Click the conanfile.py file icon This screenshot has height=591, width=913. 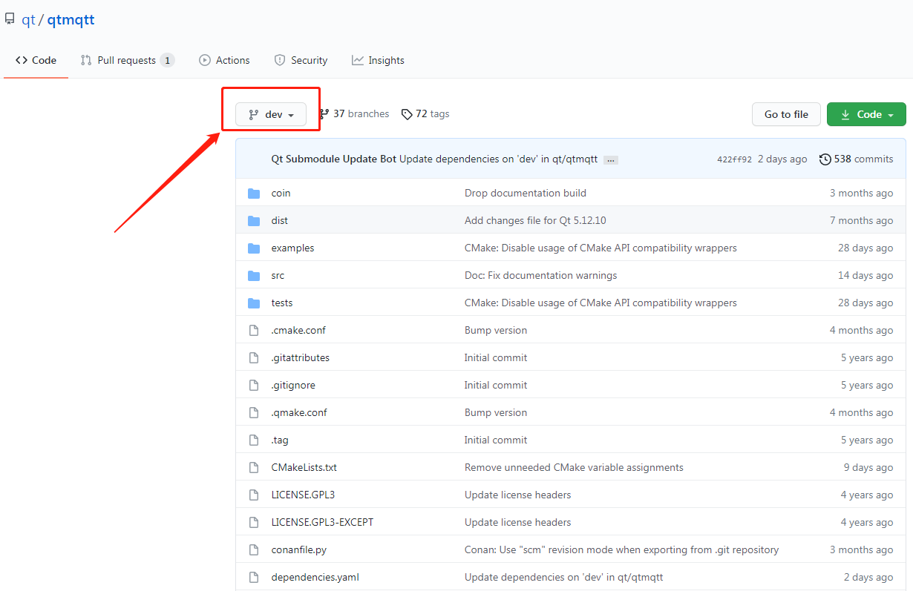coord(254,550)
